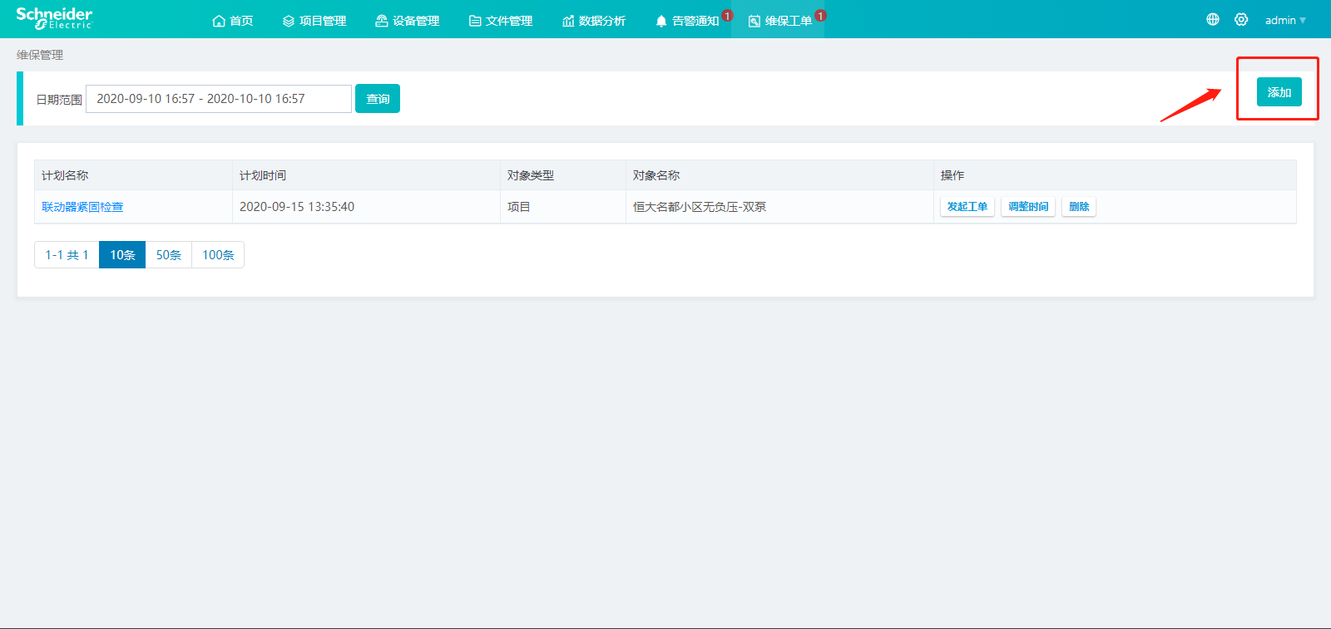Click the chart icon beside 数据分析
The width and height of the screenshot is (1331, 629).
(x=568, y=21)
